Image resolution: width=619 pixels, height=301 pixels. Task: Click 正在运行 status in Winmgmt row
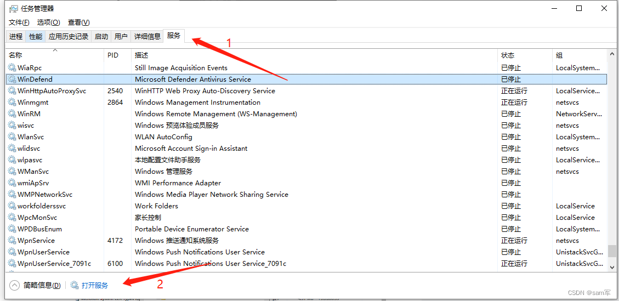pyautogui.click(x=514, y=103)
